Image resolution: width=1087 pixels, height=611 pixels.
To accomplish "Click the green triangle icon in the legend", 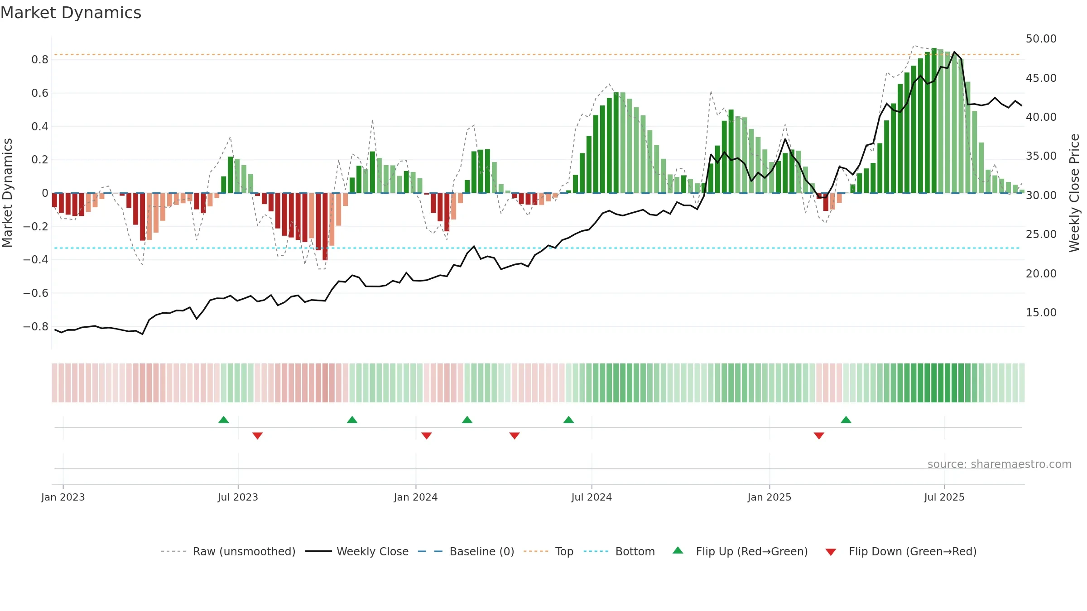I will (678, 550).
